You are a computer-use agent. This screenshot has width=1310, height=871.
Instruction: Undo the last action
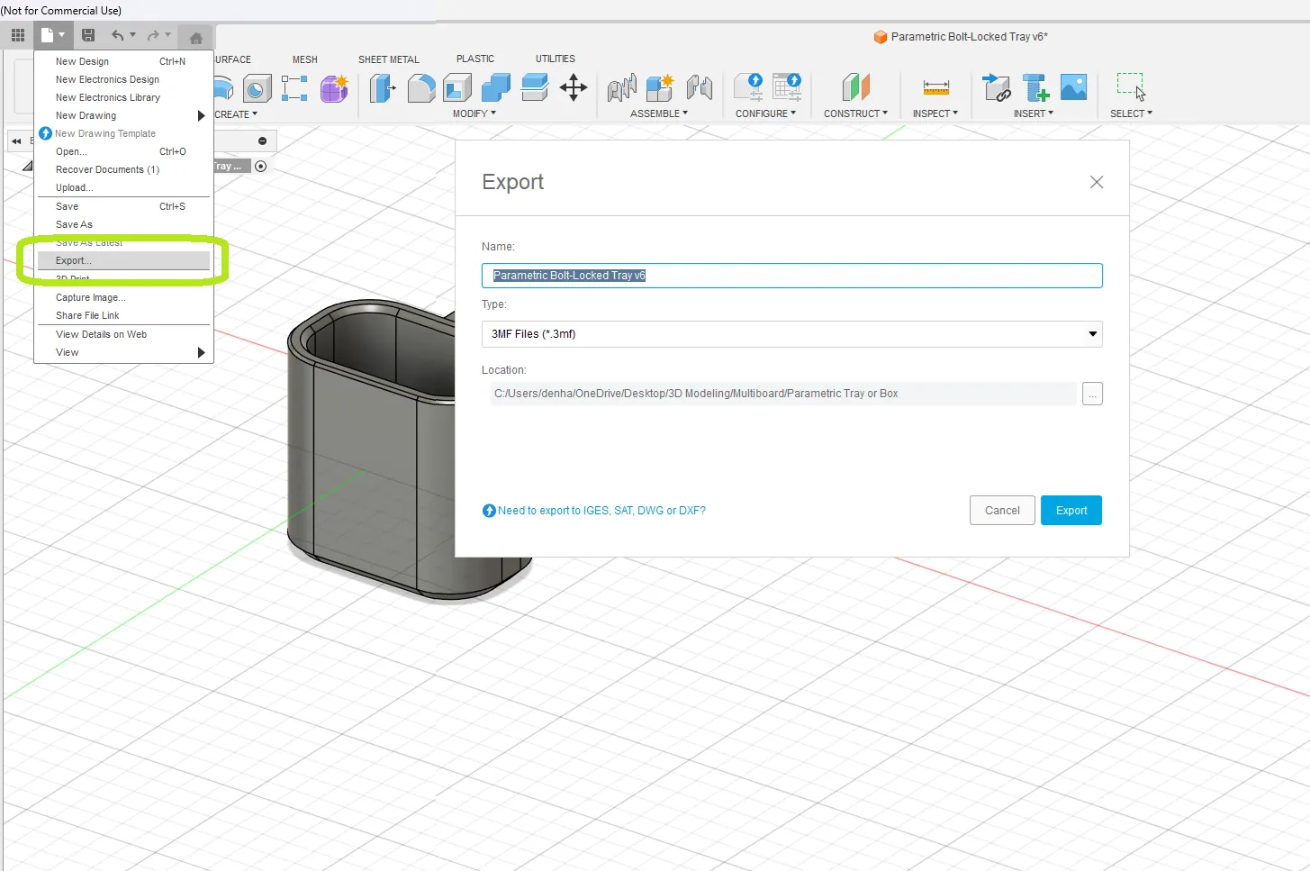coord(119,35)
